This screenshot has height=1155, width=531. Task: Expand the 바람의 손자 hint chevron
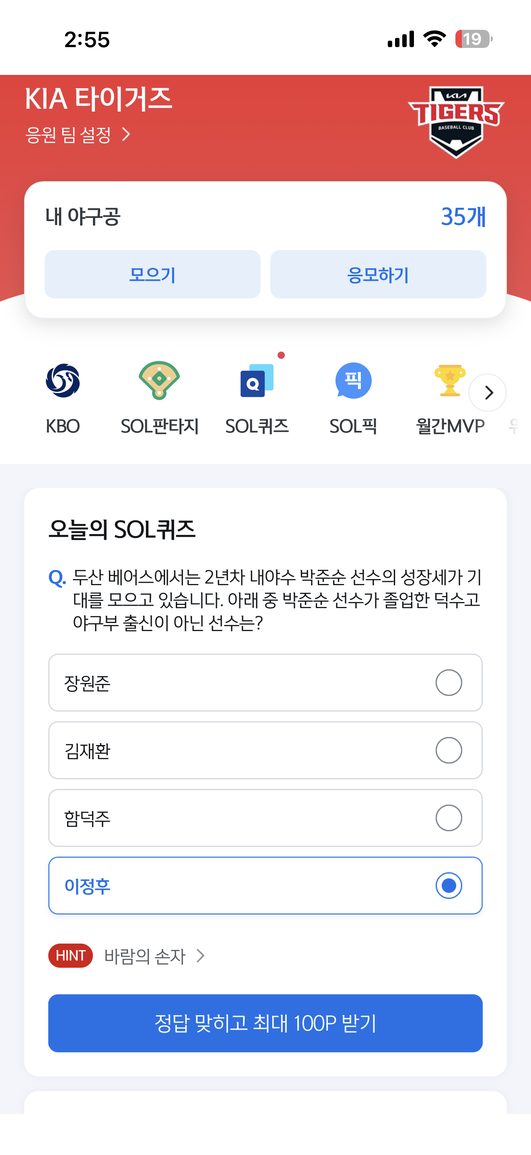click(201, 956)
